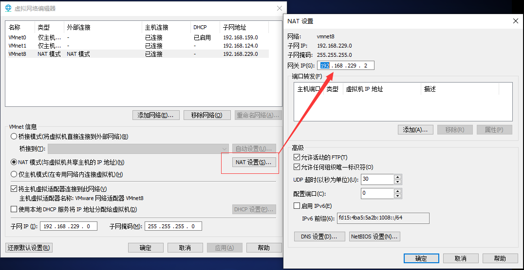Select NAT 模式 radio button
The image size is (524, 270).
[x=14, y=162]
